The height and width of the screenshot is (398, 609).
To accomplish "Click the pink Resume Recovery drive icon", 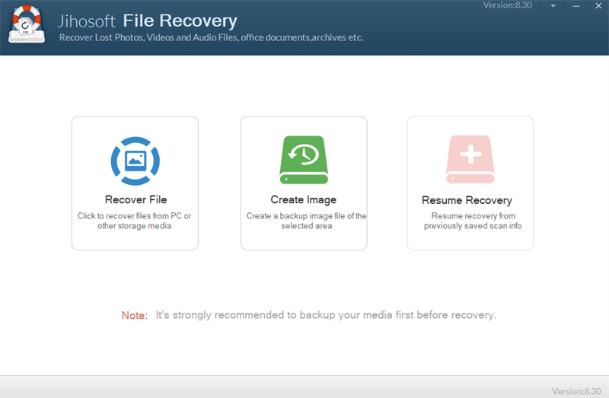I will coord(470,159).
